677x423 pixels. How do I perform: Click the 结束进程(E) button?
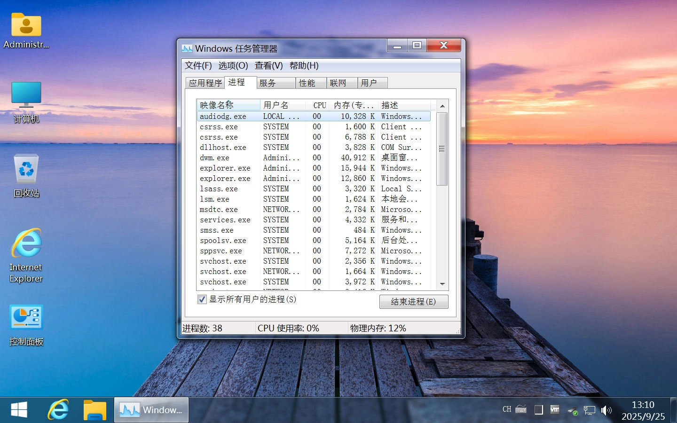coord(413,302)
